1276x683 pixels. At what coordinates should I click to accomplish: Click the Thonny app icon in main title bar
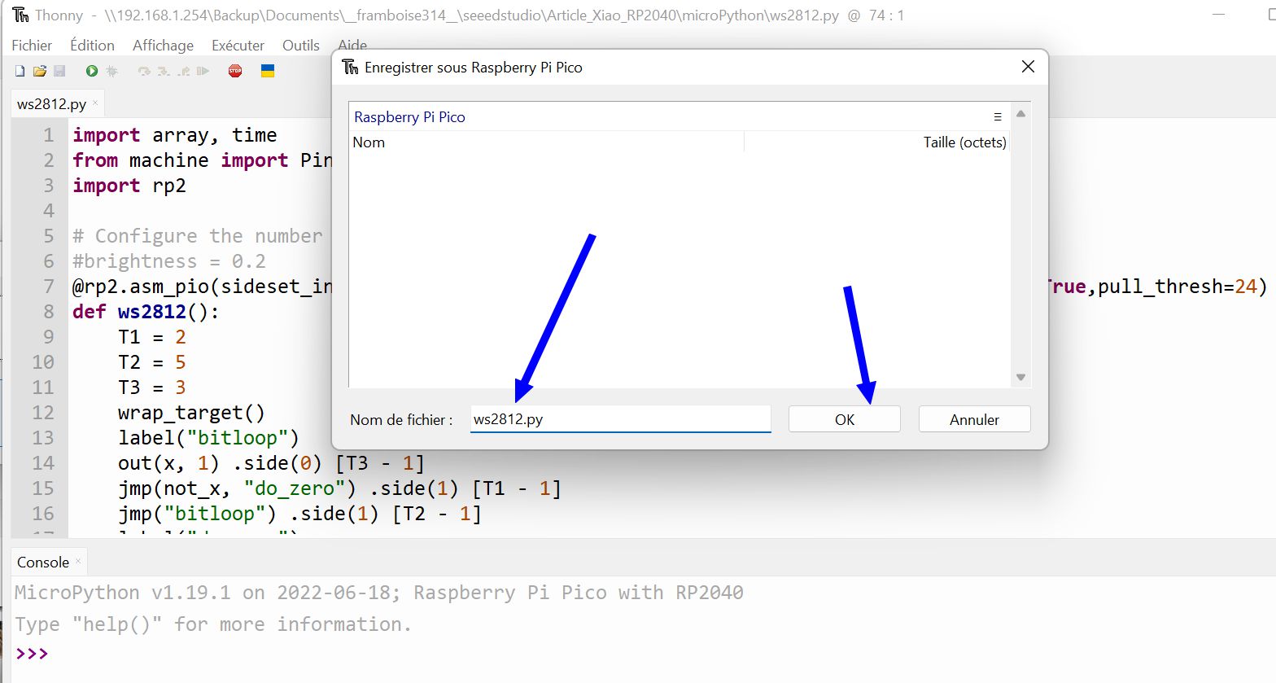coord(20,15)
